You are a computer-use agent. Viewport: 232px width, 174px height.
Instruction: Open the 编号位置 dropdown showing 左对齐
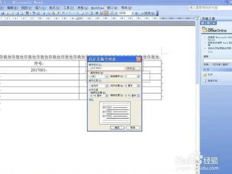pos(99,86)
